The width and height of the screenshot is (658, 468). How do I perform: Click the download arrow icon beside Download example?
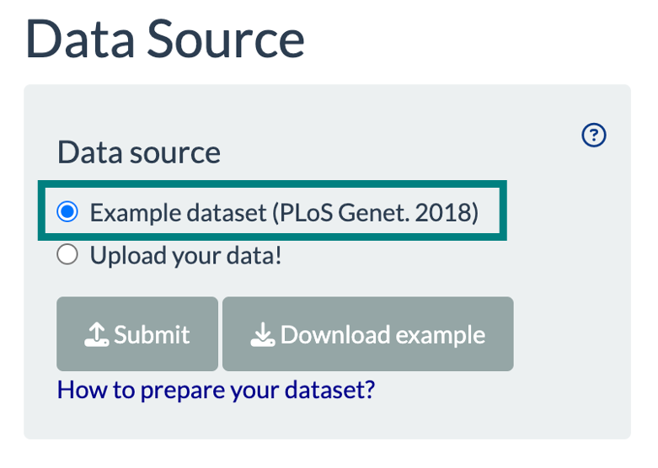point(263,336)
